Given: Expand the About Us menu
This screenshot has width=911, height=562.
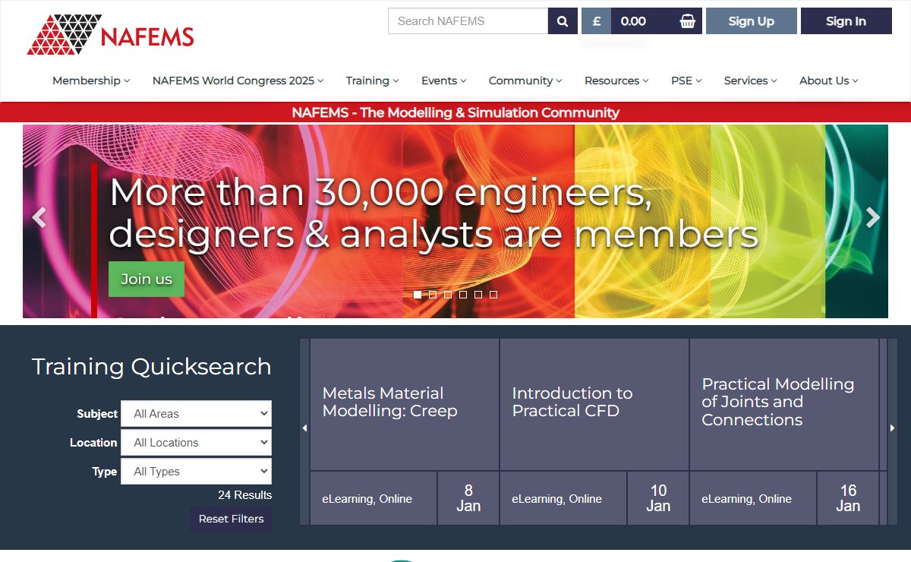Looking at the screenshot, I should click(x=829, y=81).
